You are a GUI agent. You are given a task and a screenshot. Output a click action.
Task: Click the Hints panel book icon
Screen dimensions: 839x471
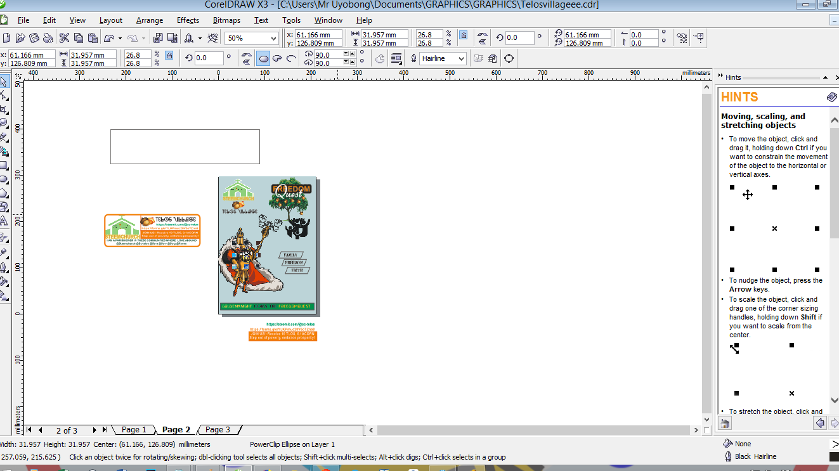click(832, 97)
